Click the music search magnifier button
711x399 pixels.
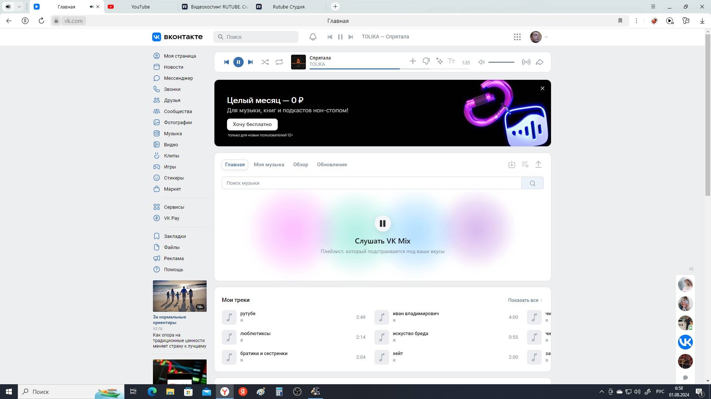pos(533,183)
